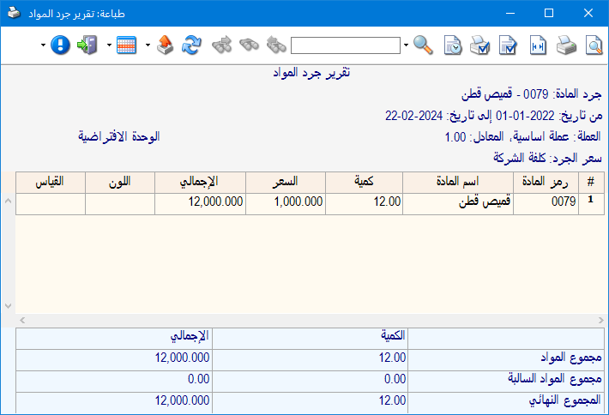609x415 pixels.
Task: Click inside the toolbar search text box
Action: (346, 45)
